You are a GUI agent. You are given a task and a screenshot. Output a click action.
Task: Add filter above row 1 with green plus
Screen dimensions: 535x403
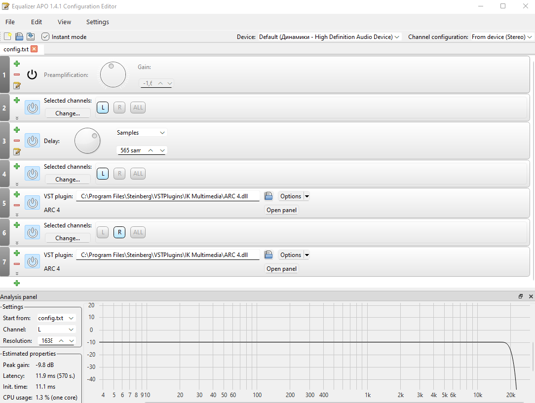point(17,64)
